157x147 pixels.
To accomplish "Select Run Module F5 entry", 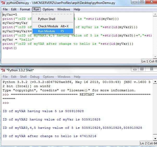I will [53, 31].
